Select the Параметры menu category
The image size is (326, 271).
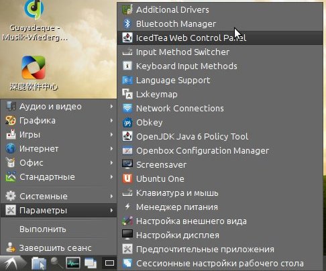coord(59,210)
